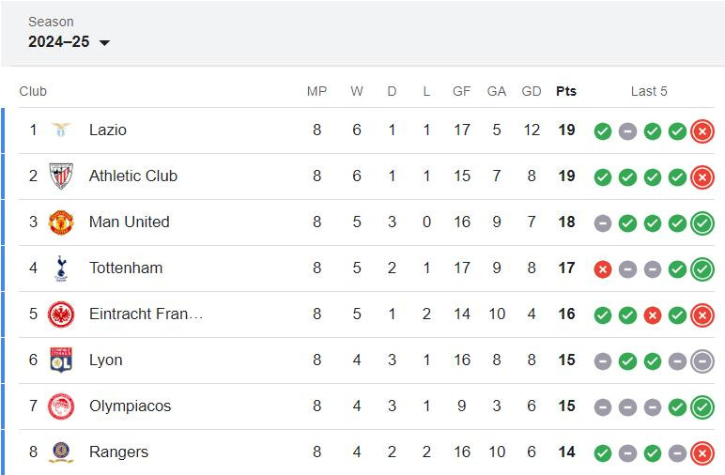Click the Eintracht Frankfurt eagle crest

tap(61, 314)
